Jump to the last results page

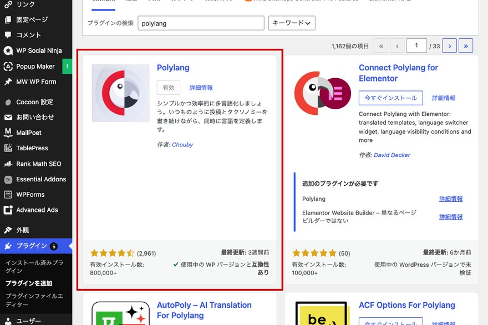(x=466, y=46)
